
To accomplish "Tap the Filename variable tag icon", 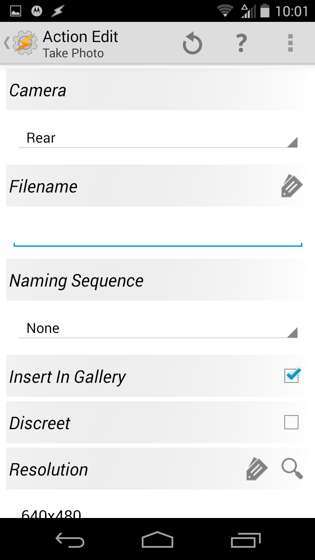I will click(291, 186).
